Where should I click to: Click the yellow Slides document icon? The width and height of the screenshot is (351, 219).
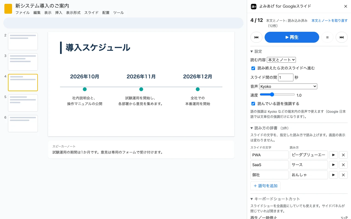pos(8,9)
